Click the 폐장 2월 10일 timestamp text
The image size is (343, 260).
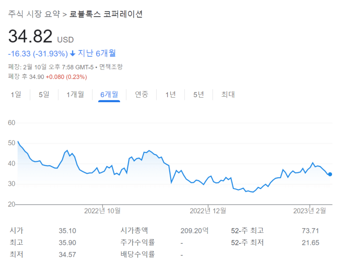[51, 67]
